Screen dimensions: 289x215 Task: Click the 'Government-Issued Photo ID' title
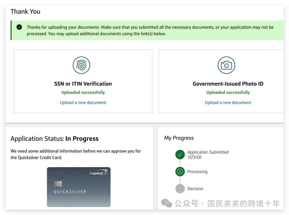tap(228, 84)
